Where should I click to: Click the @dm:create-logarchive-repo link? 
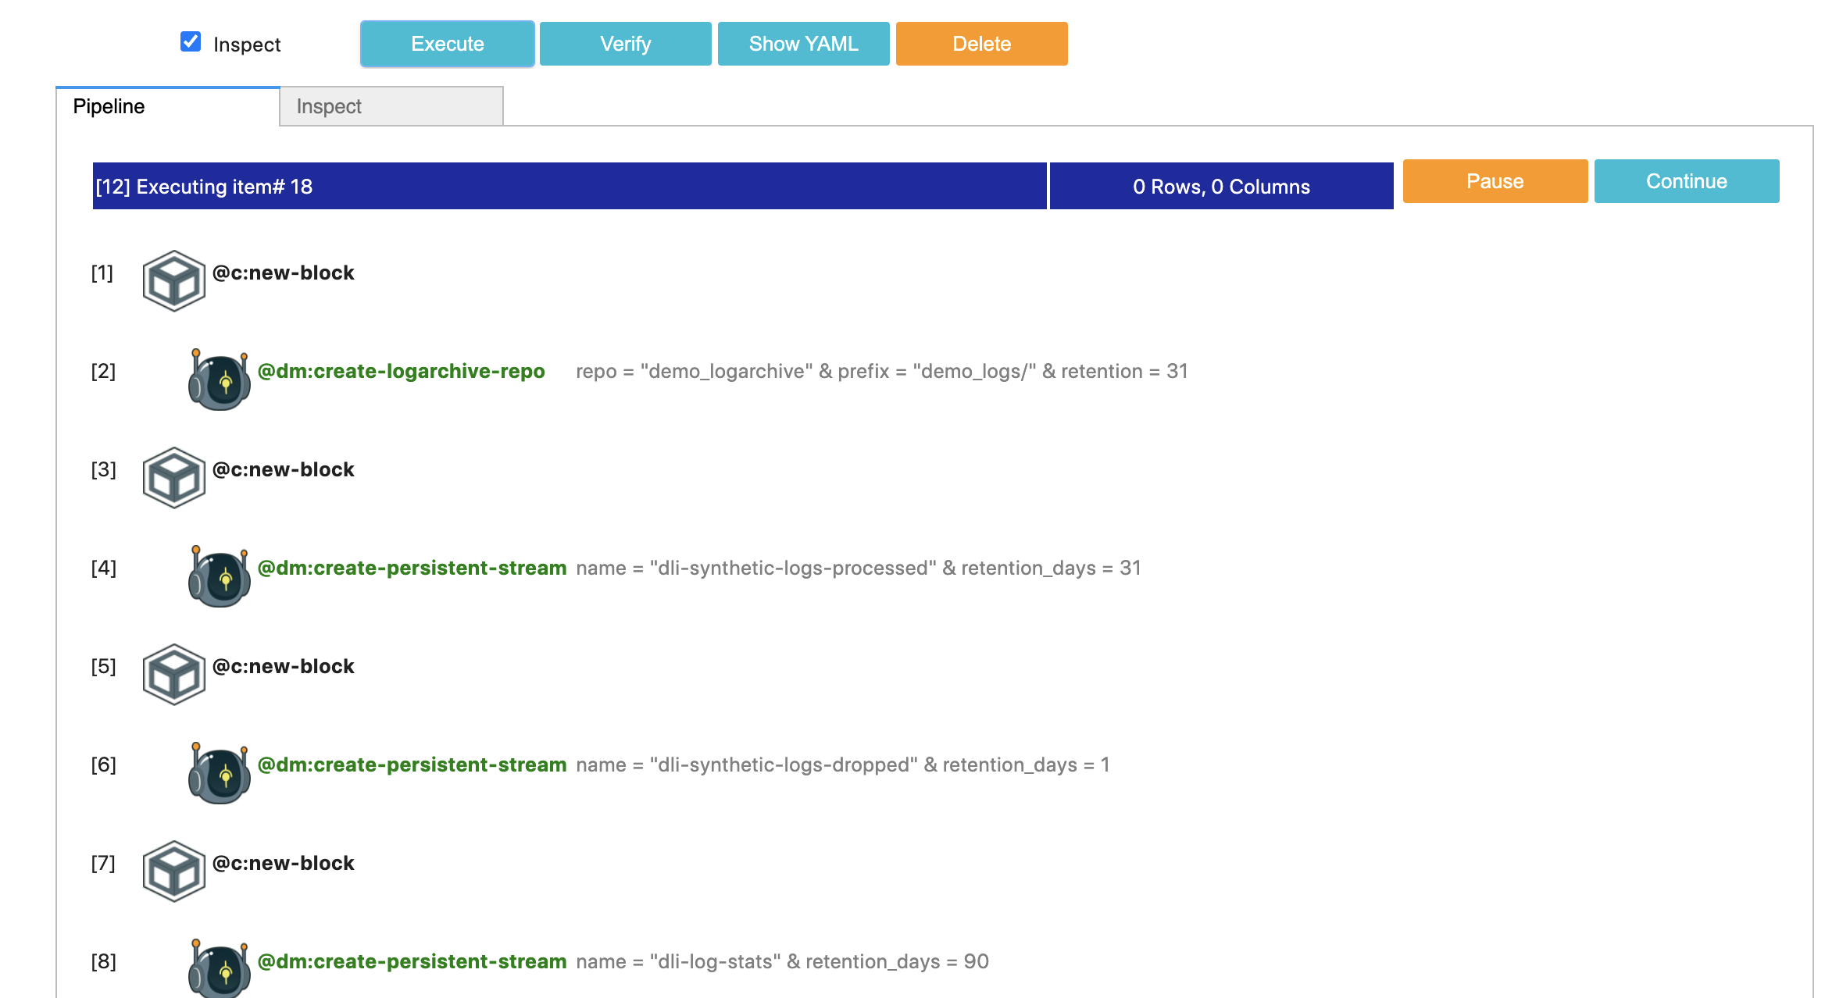coord(401,371)
